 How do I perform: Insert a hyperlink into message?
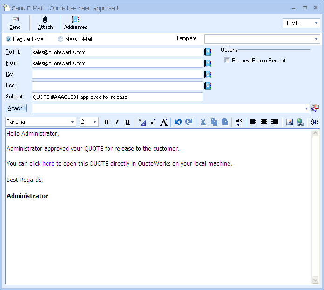(300, 122)
